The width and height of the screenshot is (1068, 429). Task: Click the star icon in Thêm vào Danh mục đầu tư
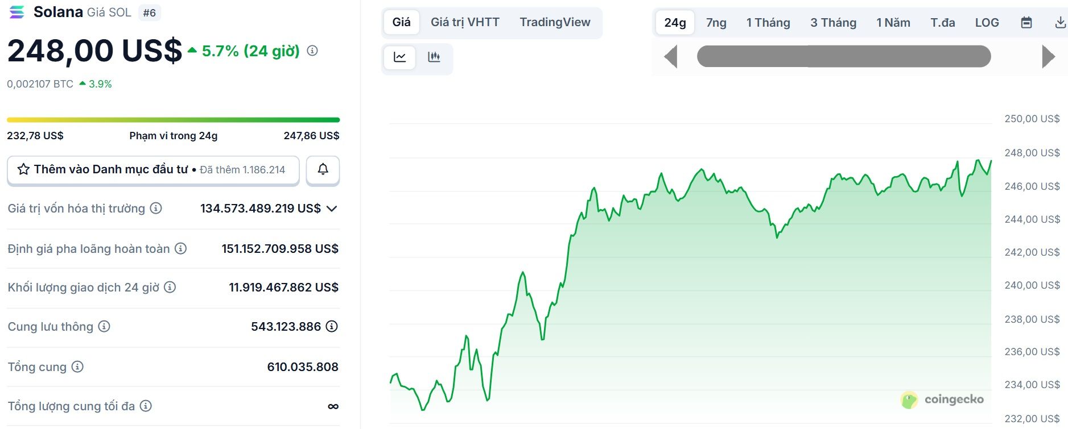coord(23,169)
